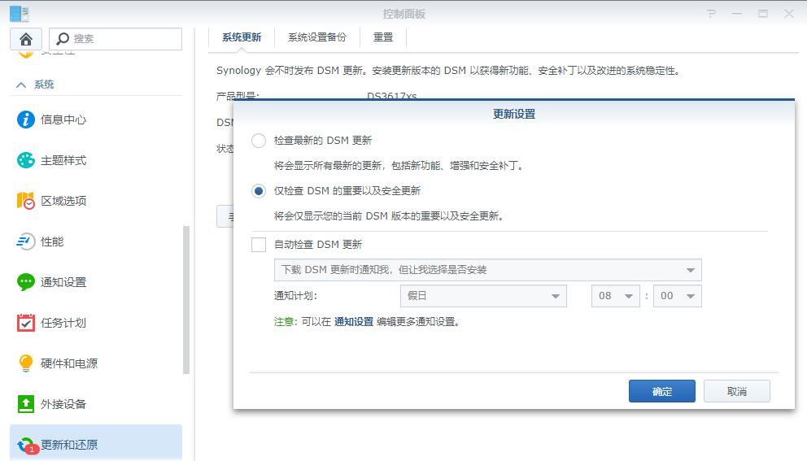Open the 通知设置 speech bubble icon
This screenshot has height=461, width=807.
click(26, 282)
